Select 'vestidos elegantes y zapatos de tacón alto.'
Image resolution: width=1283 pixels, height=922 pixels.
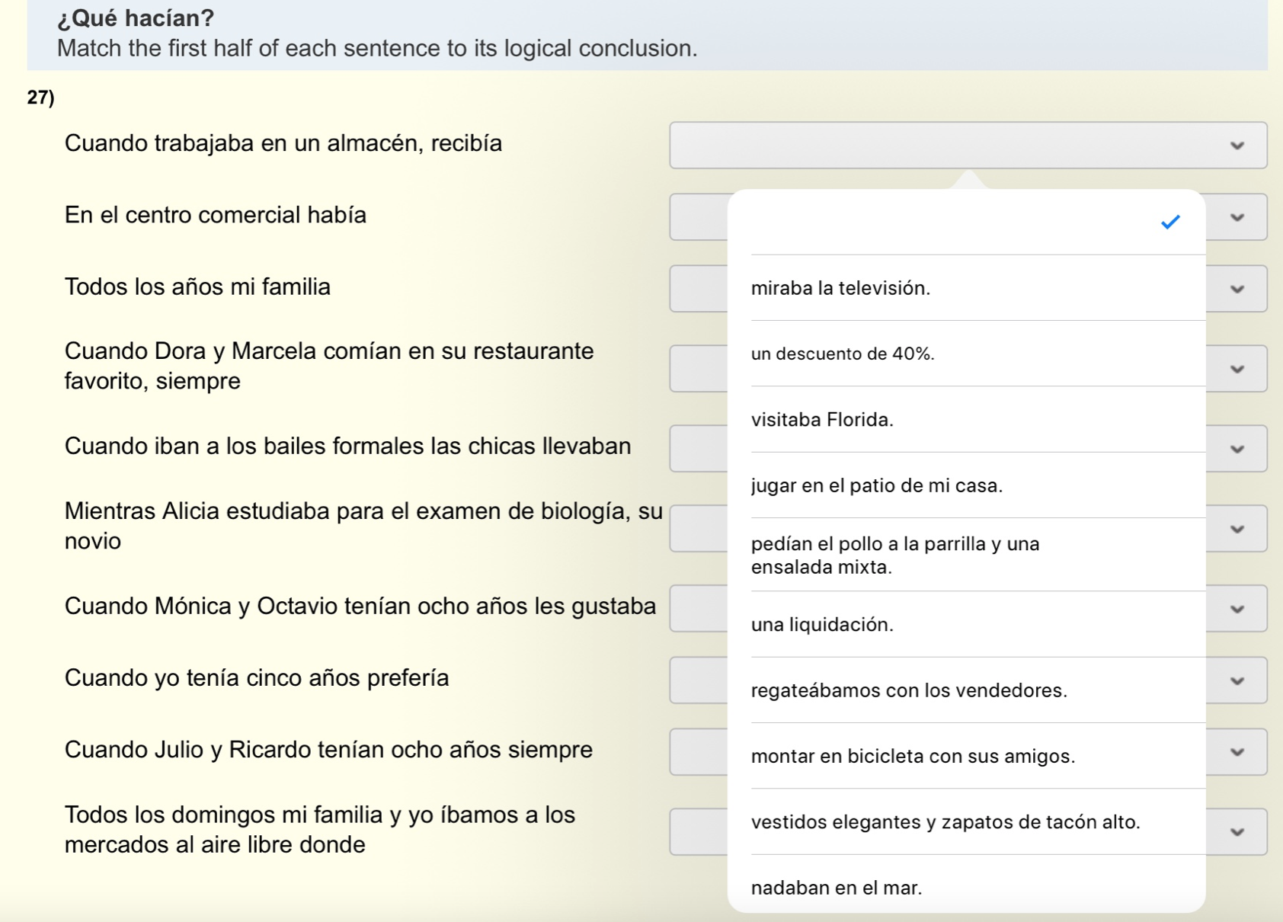(945, 822)
